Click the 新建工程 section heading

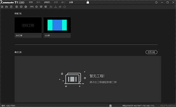[18, 13]
